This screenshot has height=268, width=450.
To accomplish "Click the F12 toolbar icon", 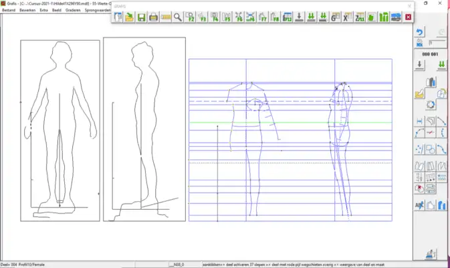I will click(x=287, y=17).
